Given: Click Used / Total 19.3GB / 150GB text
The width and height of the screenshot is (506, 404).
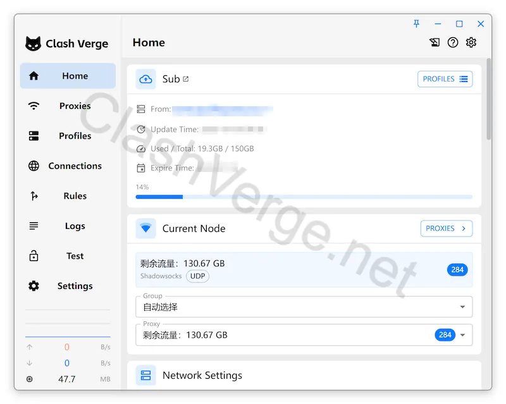Looking at the screenshot, I should pyautogui.click(x=202, y=149).
